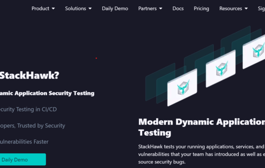Click the front StackHawk logo card

point(182,88)
